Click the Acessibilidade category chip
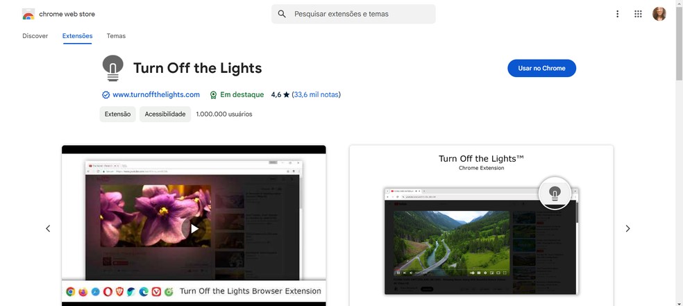 pyautogui.click(x=165, y=114)
